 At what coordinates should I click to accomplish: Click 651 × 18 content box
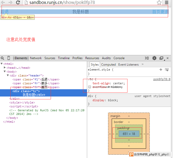pyautogui.click(x=129, y=134)
